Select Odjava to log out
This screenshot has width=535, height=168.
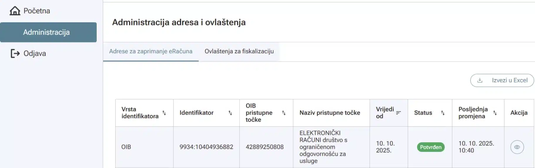click(x=35, y=53)
